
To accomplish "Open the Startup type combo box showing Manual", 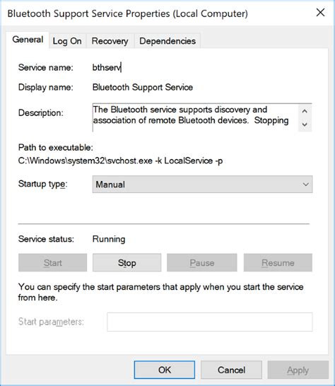I will click(202, 184).
